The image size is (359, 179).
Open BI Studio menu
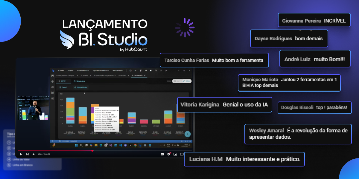[61, 70]
